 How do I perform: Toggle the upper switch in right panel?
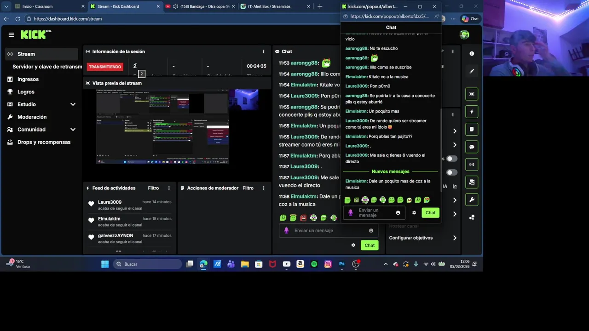tap(452, 159)
